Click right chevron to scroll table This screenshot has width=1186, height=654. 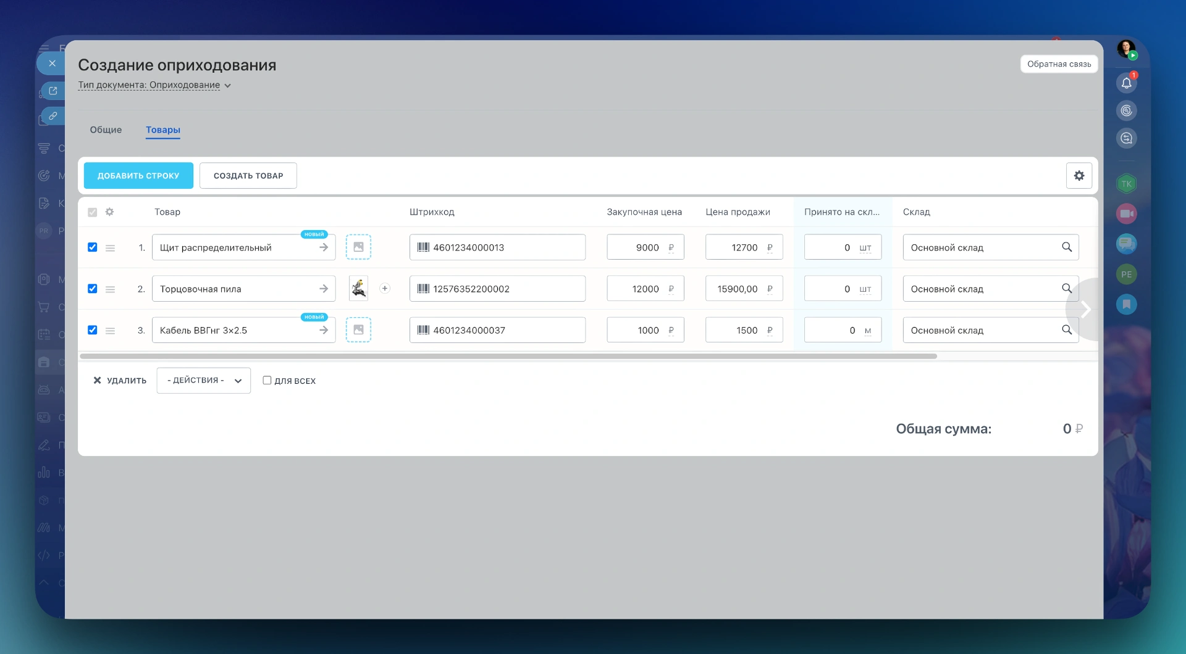[1085, 309]
